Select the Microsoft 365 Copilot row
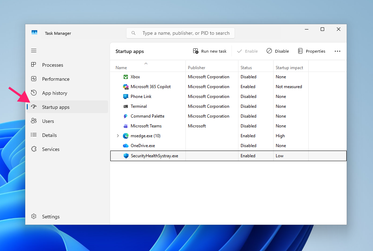Viewport: 373px width, 251px height. coord(228,87)
